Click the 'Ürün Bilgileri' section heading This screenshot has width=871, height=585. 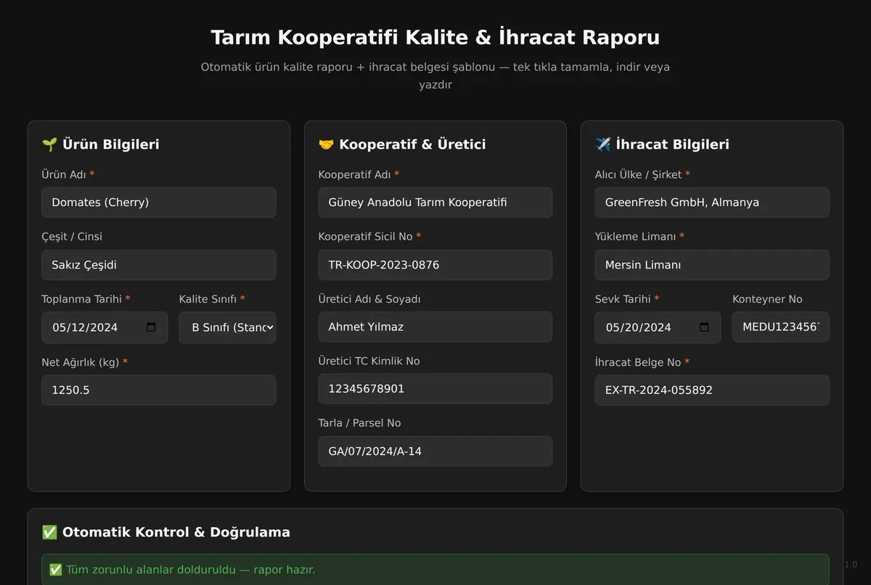tap(111, 144)
